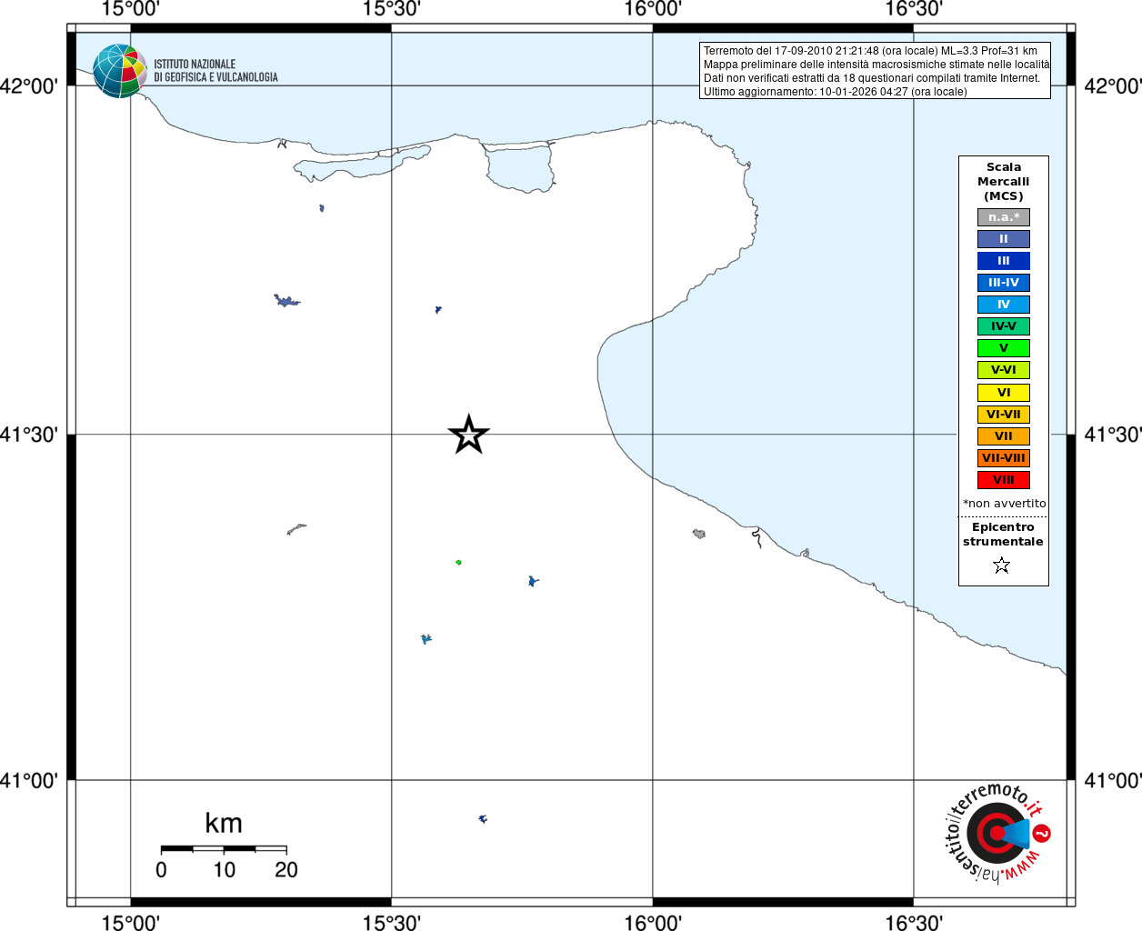Click the haisentitoilterremoto.it target logo
1142x931 pixels.
998,834
